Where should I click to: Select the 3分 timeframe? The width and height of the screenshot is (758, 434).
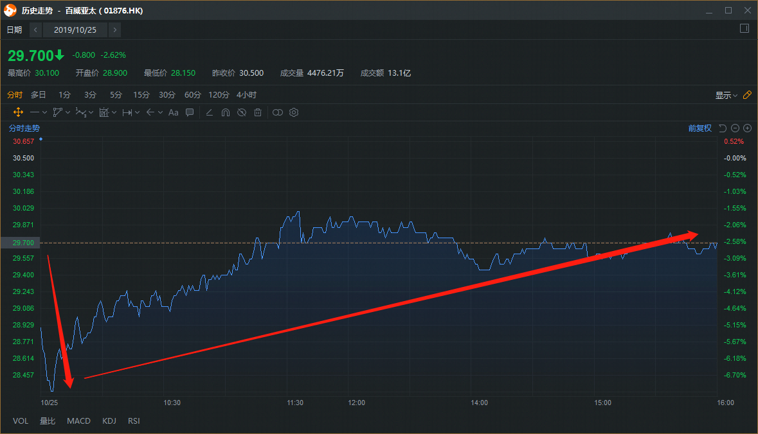(90, 94)
